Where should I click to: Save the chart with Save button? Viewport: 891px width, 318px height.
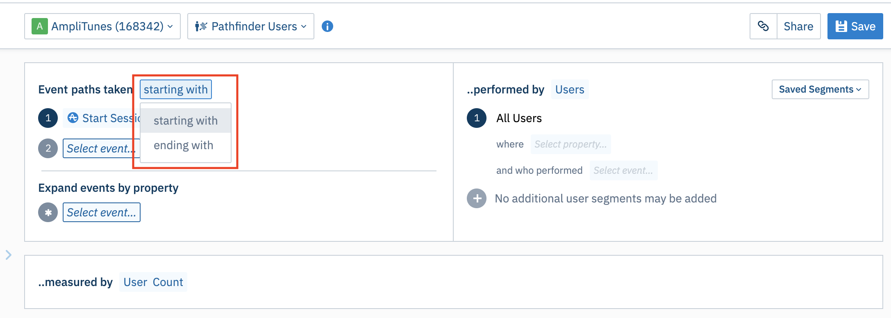tap(855, 26)
